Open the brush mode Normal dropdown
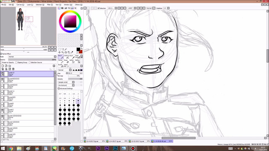This screenshot has height=151, width=269. coord(64,70)
